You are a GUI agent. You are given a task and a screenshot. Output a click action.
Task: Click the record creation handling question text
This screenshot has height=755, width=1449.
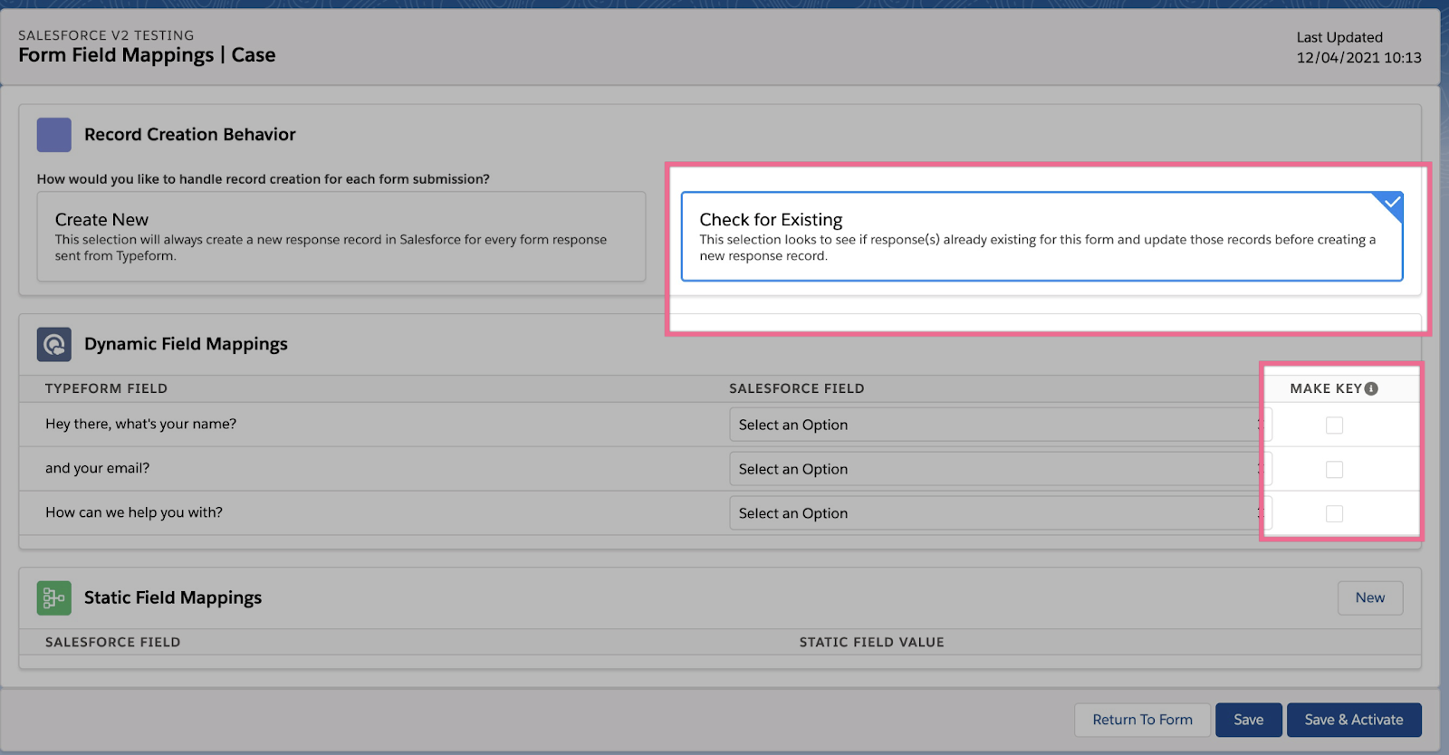pyautogui.click(x=264, y=179)
